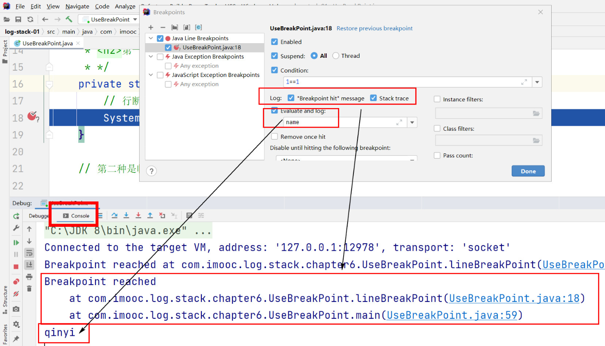This screenshot has height=346, width=605.
Task: Toggle Evaluate and log checkbox
Action: coord(274,111)
